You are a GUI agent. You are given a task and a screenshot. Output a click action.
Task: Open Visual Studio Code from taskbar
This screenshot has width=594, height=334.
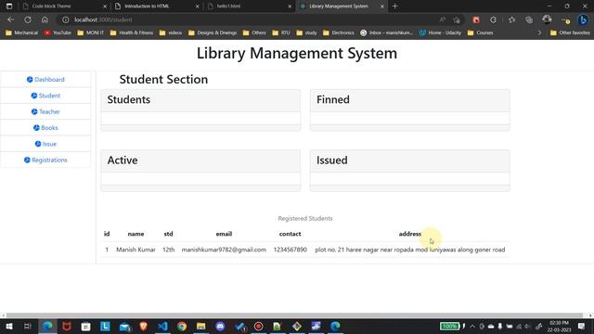[x=162, y=326]
